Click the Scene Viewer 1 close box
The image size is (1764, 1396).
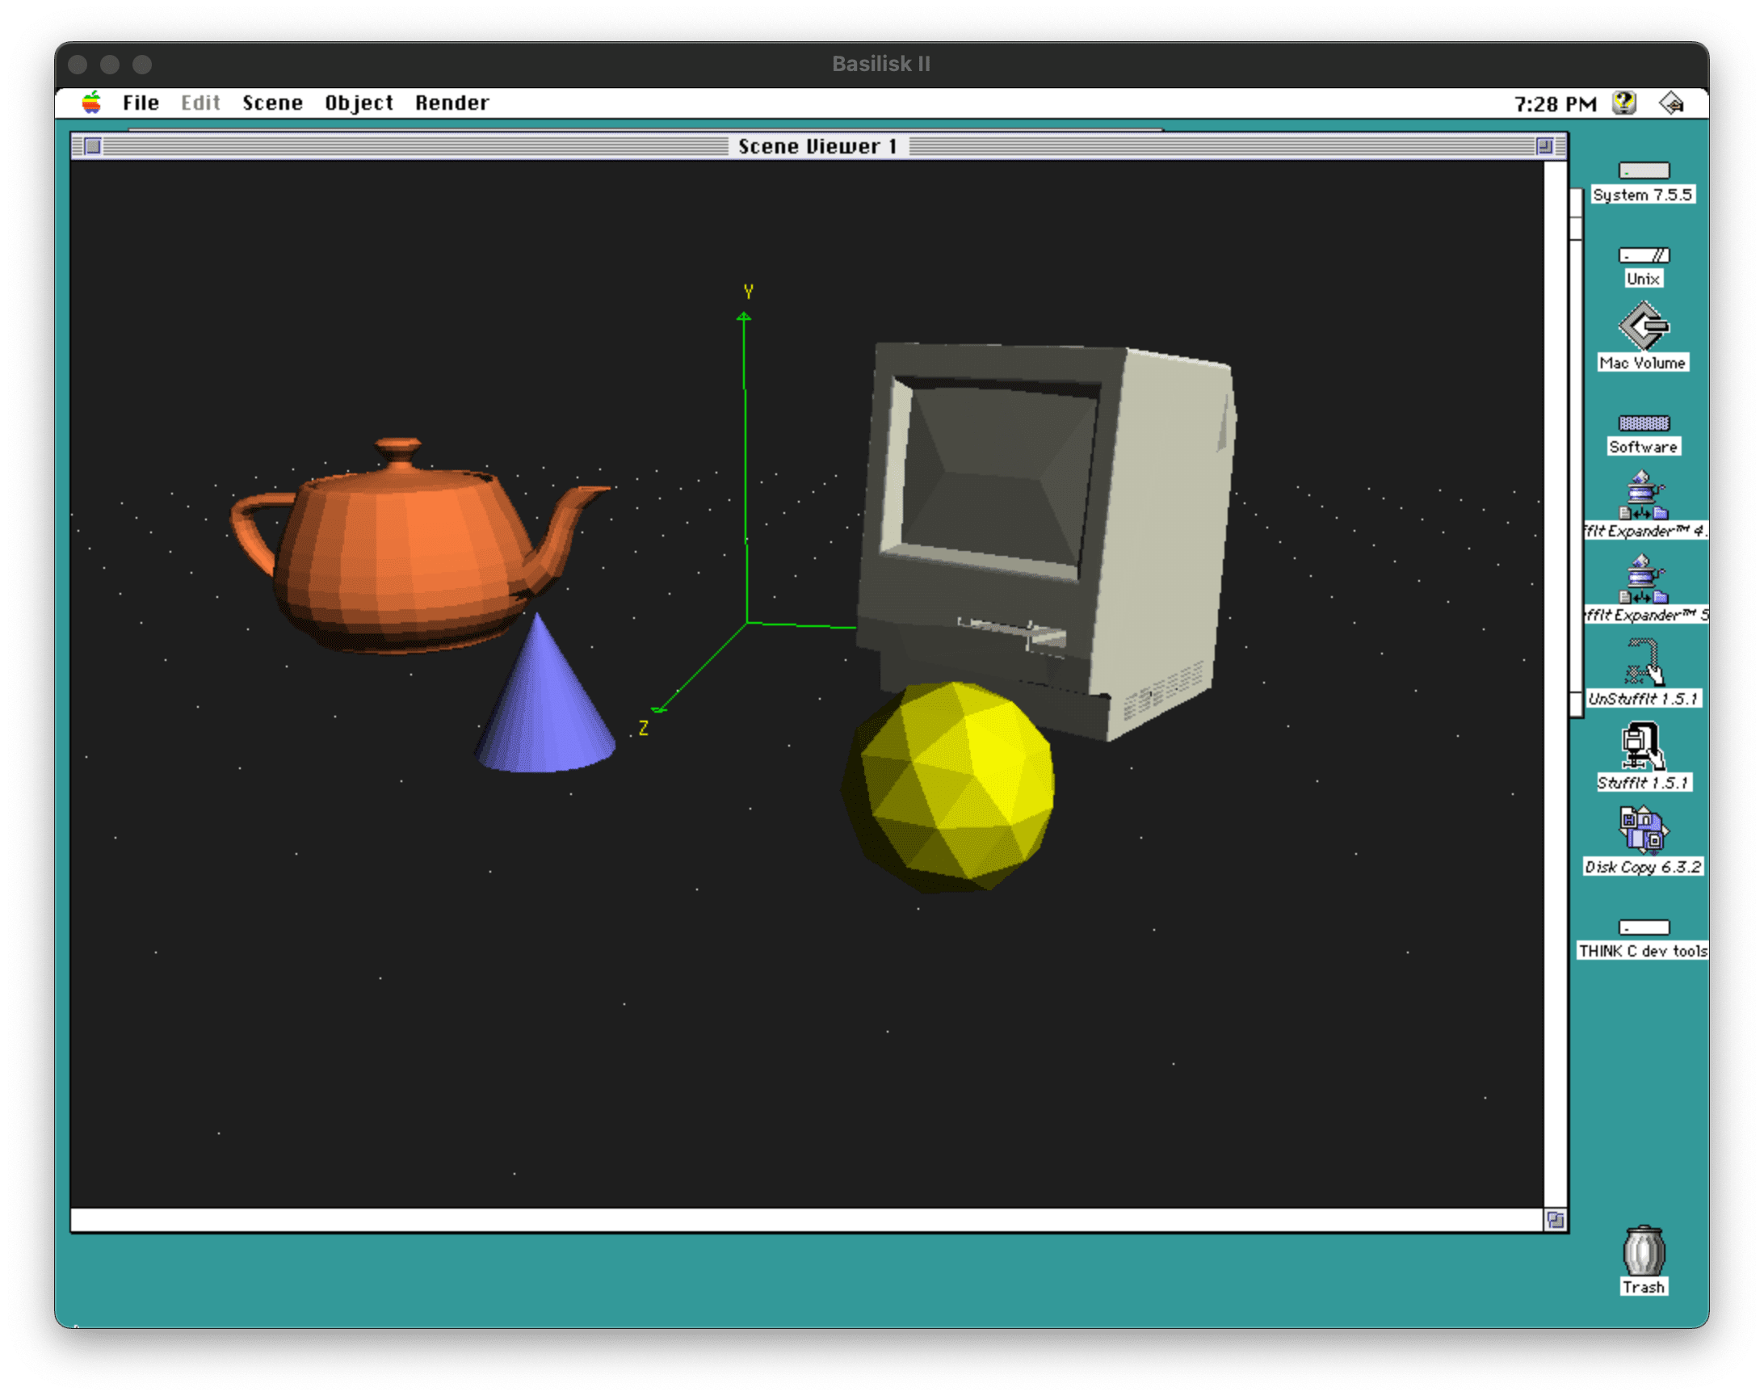point(92,146)
